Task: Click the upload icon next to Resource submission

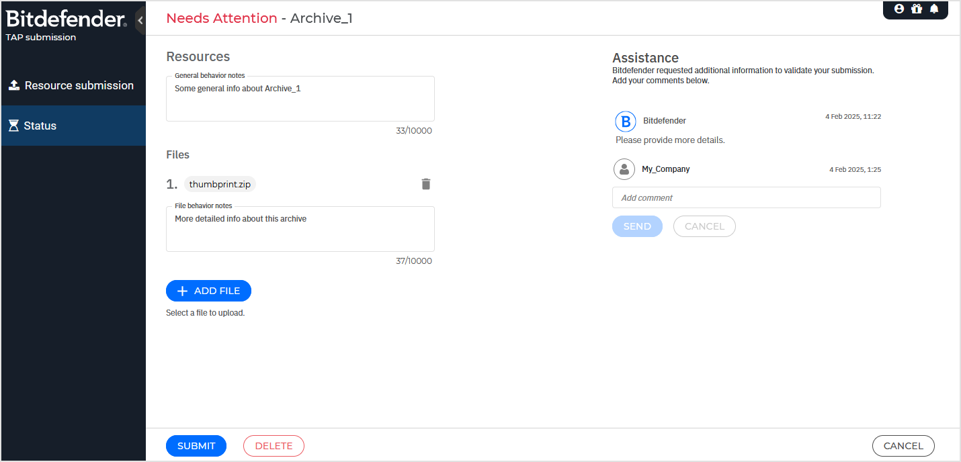Action: [x=14, y=85]
